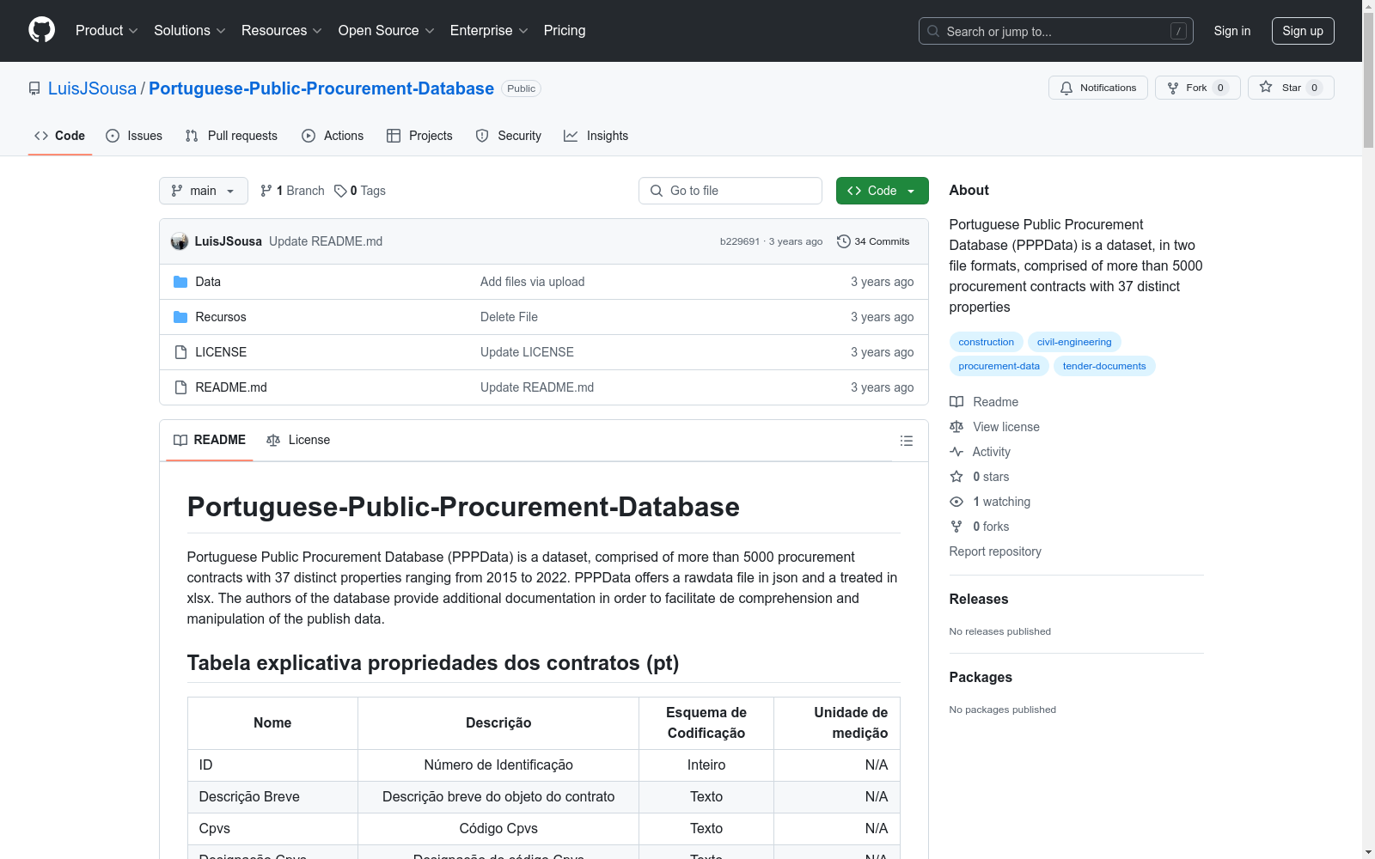This screenshot has width=1375, height=859.
Task: Click the tag icon beside 0 Tags
Action: (x=340, y=191)
